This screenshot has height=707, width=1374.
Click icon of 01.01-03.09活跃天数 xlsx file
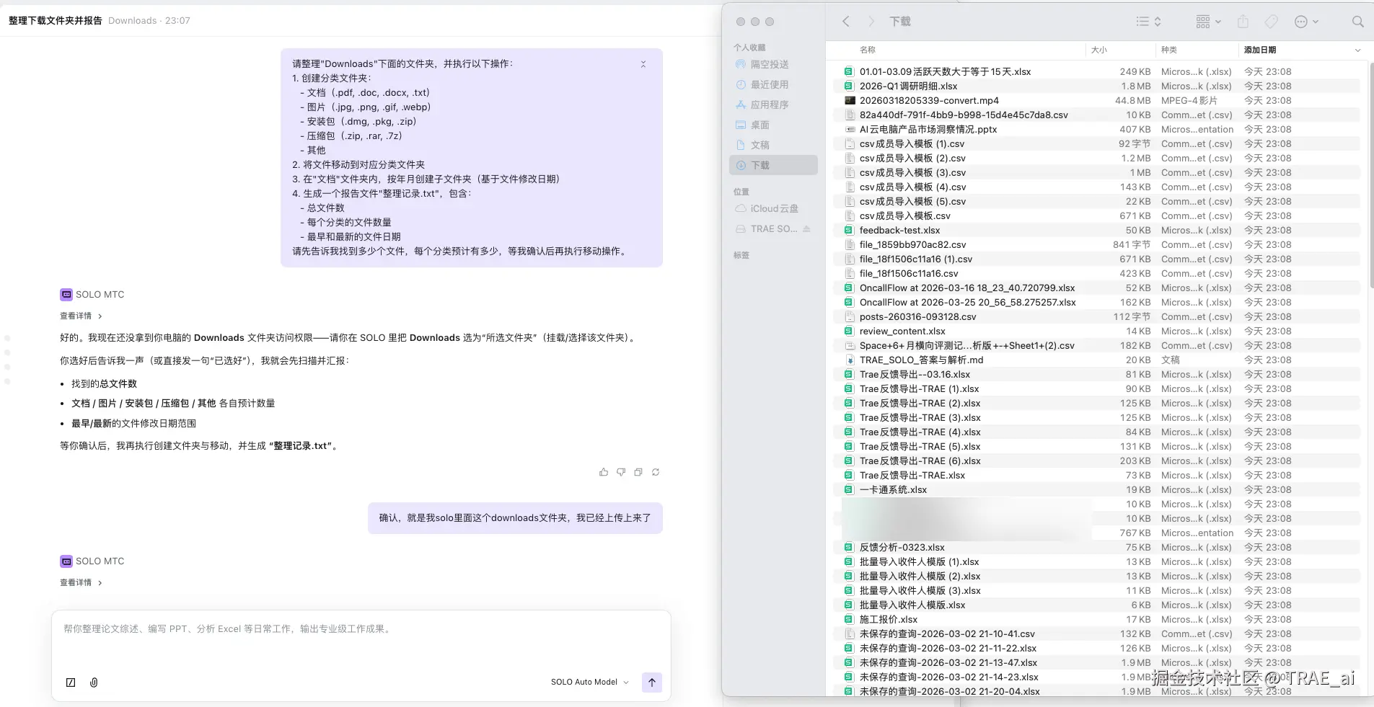[849, 71]
